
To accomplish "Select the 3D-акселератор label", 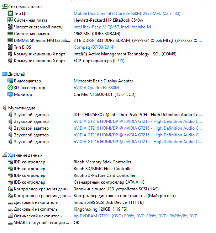I will point(30,88).
